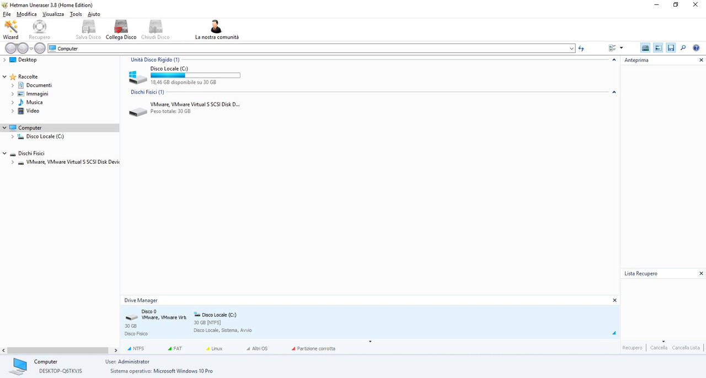Go up one level button

(x=40, y=48)
